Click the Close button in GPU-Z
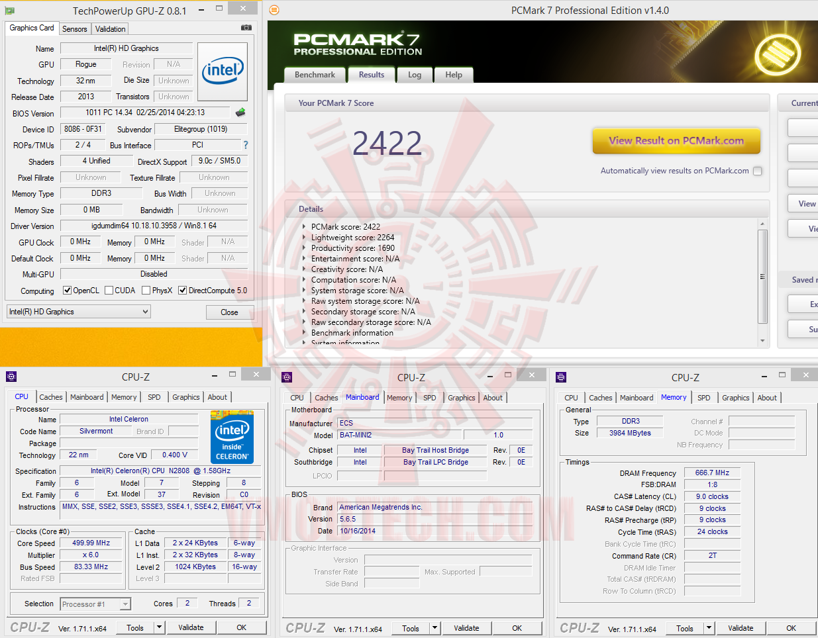This screenshot has width=818, height=638. 229,312
